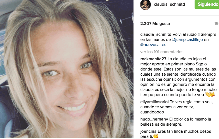The width and height of the screenshot is (219, 139).
Task: Open commenter joencina's profile
Action: tap(148, 131)
